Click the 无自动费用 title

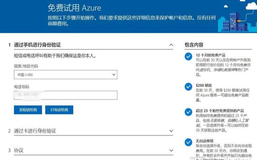[205, 141]
